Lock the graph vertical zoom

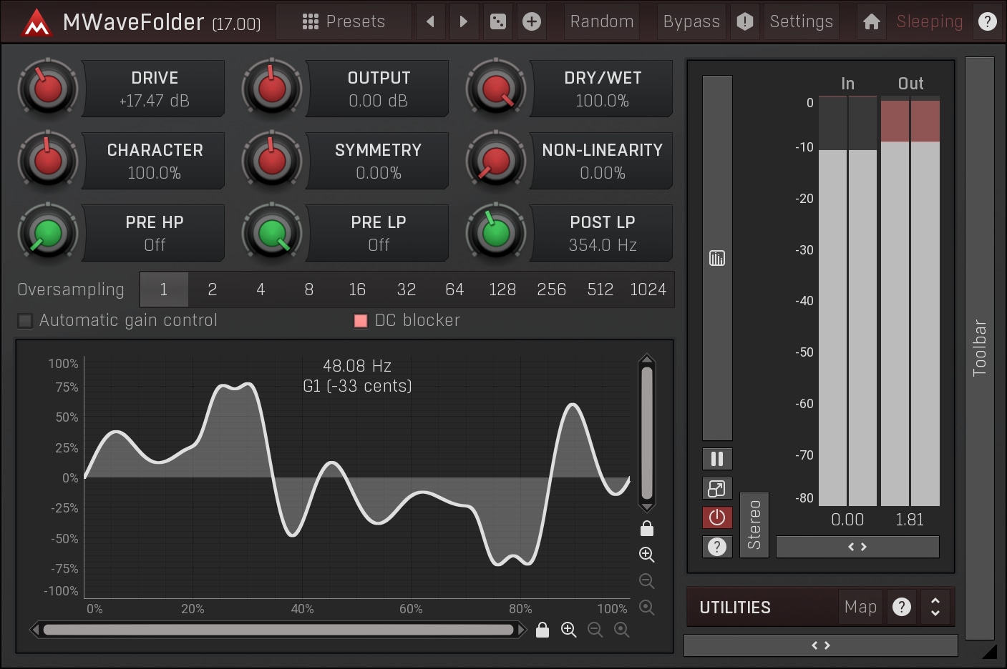click(x=646, y=528)
